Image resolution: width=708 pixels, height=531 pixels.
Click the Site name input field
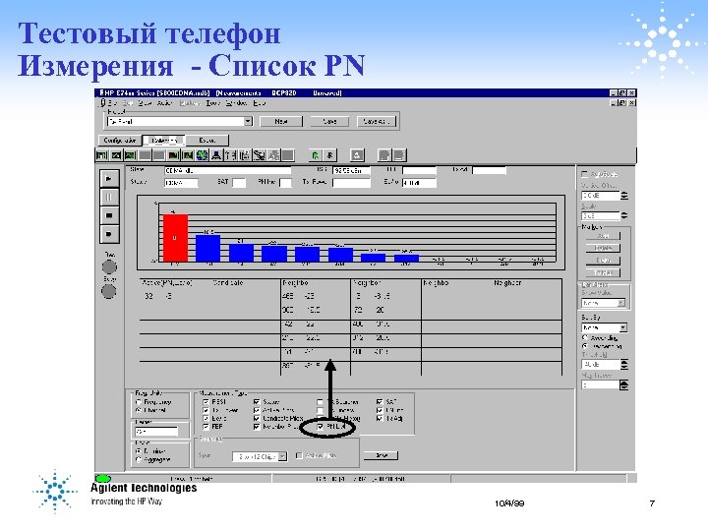pyautogui.click(x=227, y=171)
